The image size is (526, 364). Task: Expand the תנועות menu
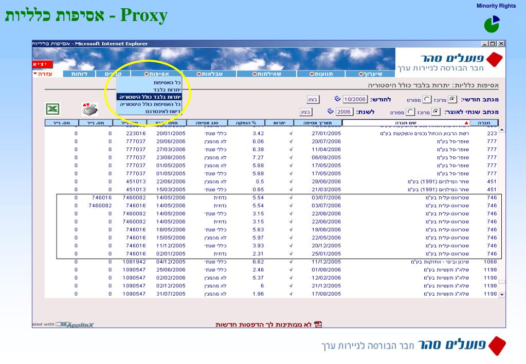pyautogui.click(x=321, y=74)
